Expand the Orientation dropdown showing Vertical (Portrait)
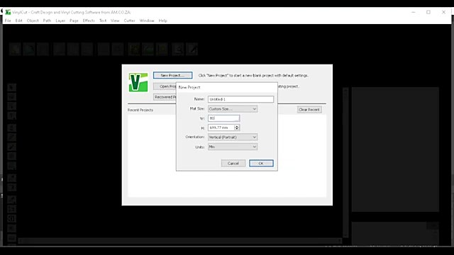The width and height of the screenshot is (454, 255). [233, 137]
